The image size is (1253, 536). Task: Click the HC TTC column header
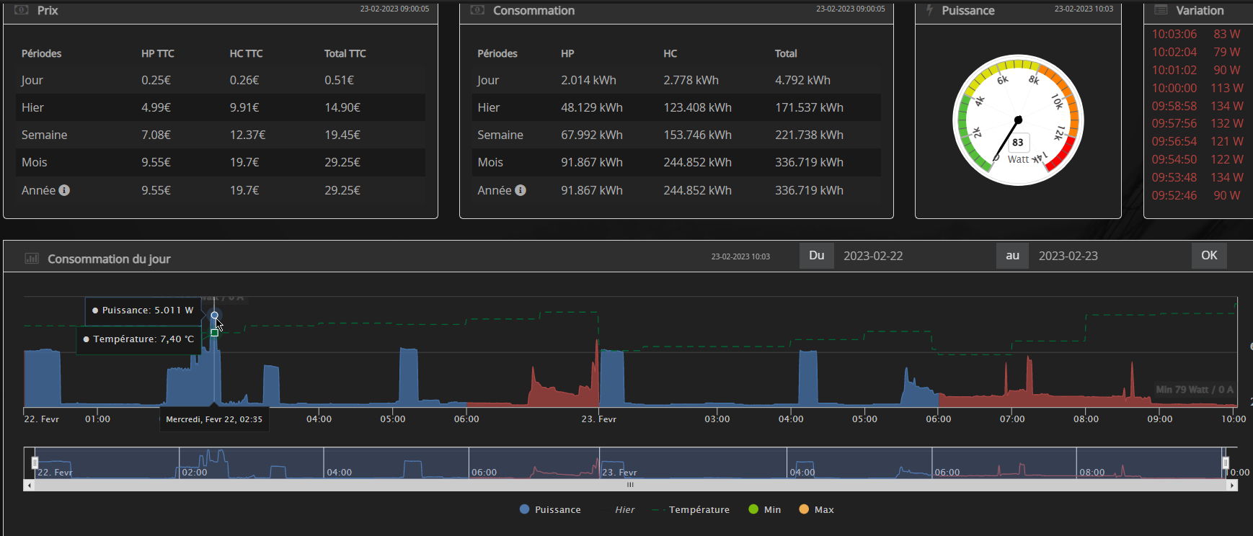pyautogui.click(x=246, y=53)
